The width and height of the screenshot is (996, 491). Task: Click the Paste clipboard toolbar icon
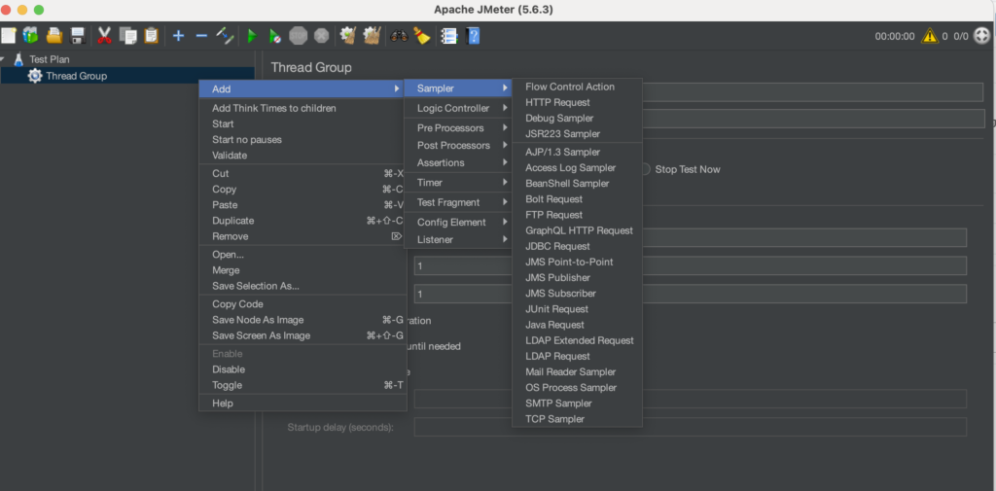(x=151, y=36)
